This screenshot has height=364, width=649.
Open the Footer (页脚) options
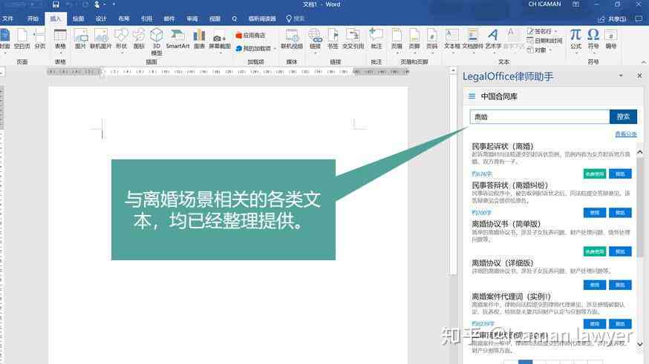click(x=414, y=41)
